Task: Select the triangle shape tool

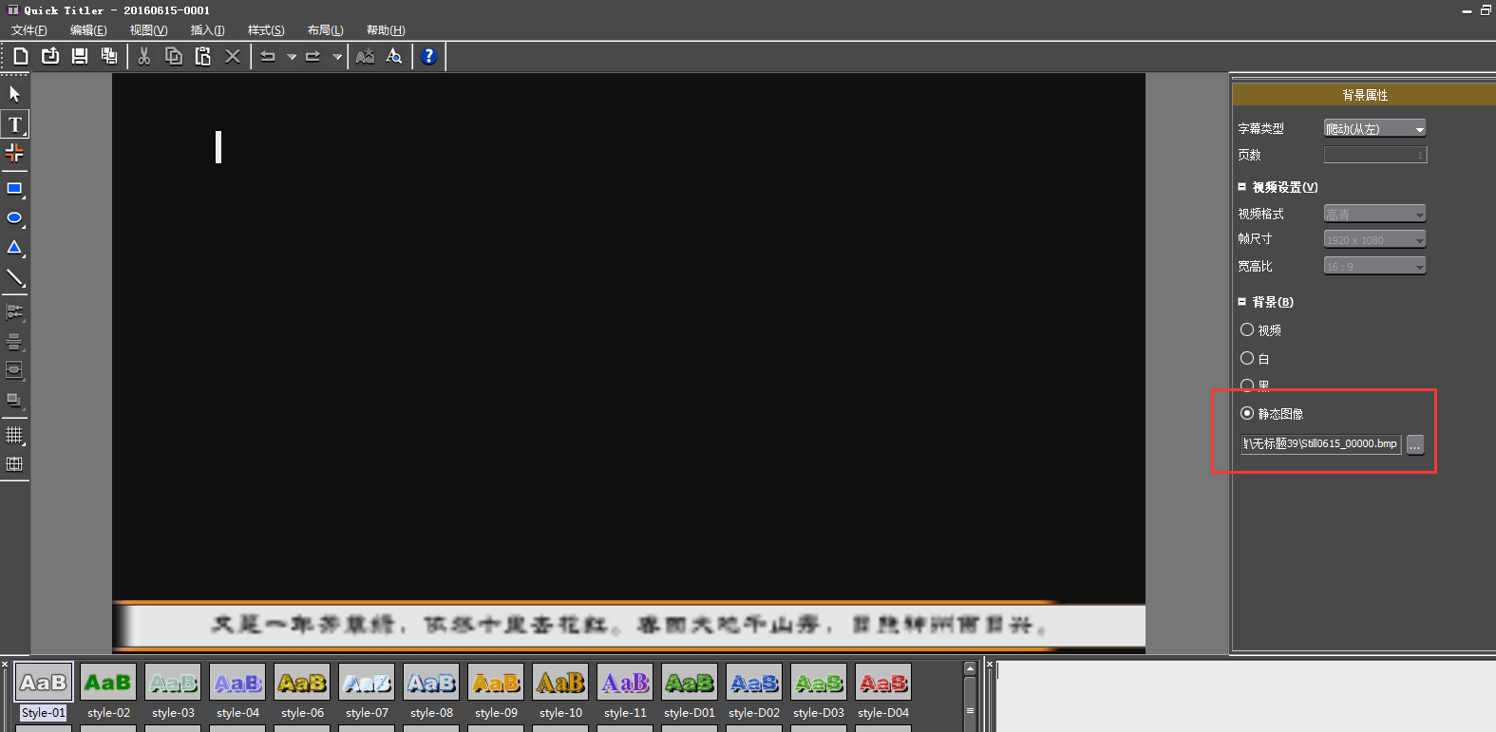Action: pyautogui.click(x=14, y=248)
